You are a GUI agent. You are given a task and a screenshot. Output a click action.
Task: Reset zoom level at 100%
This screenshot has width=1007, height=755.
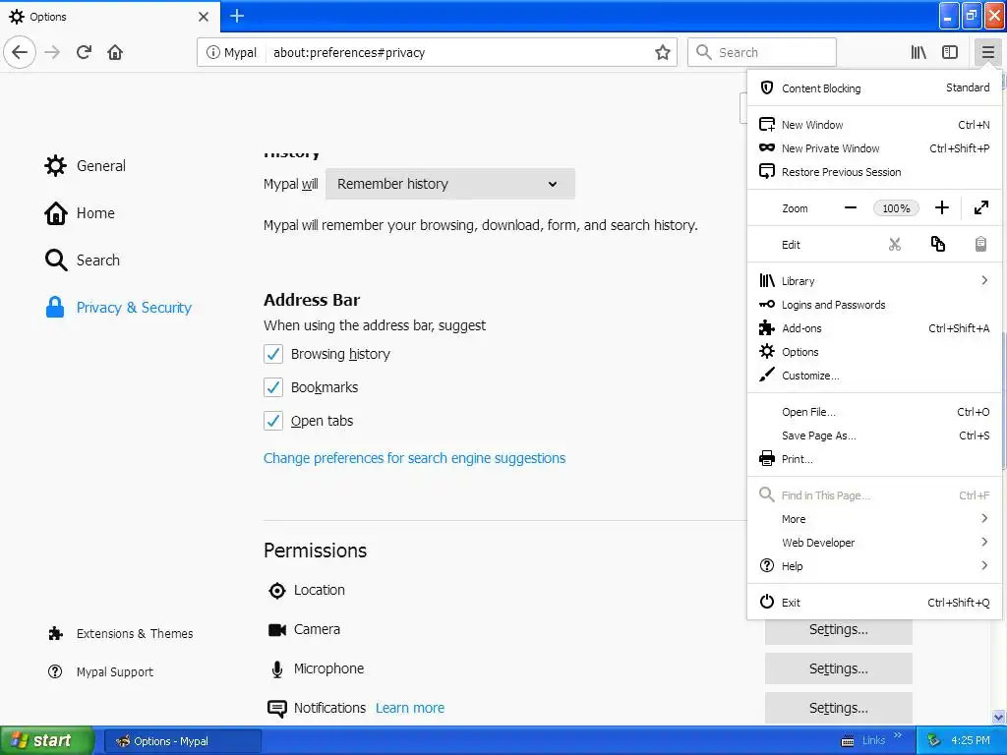(896, 208)
